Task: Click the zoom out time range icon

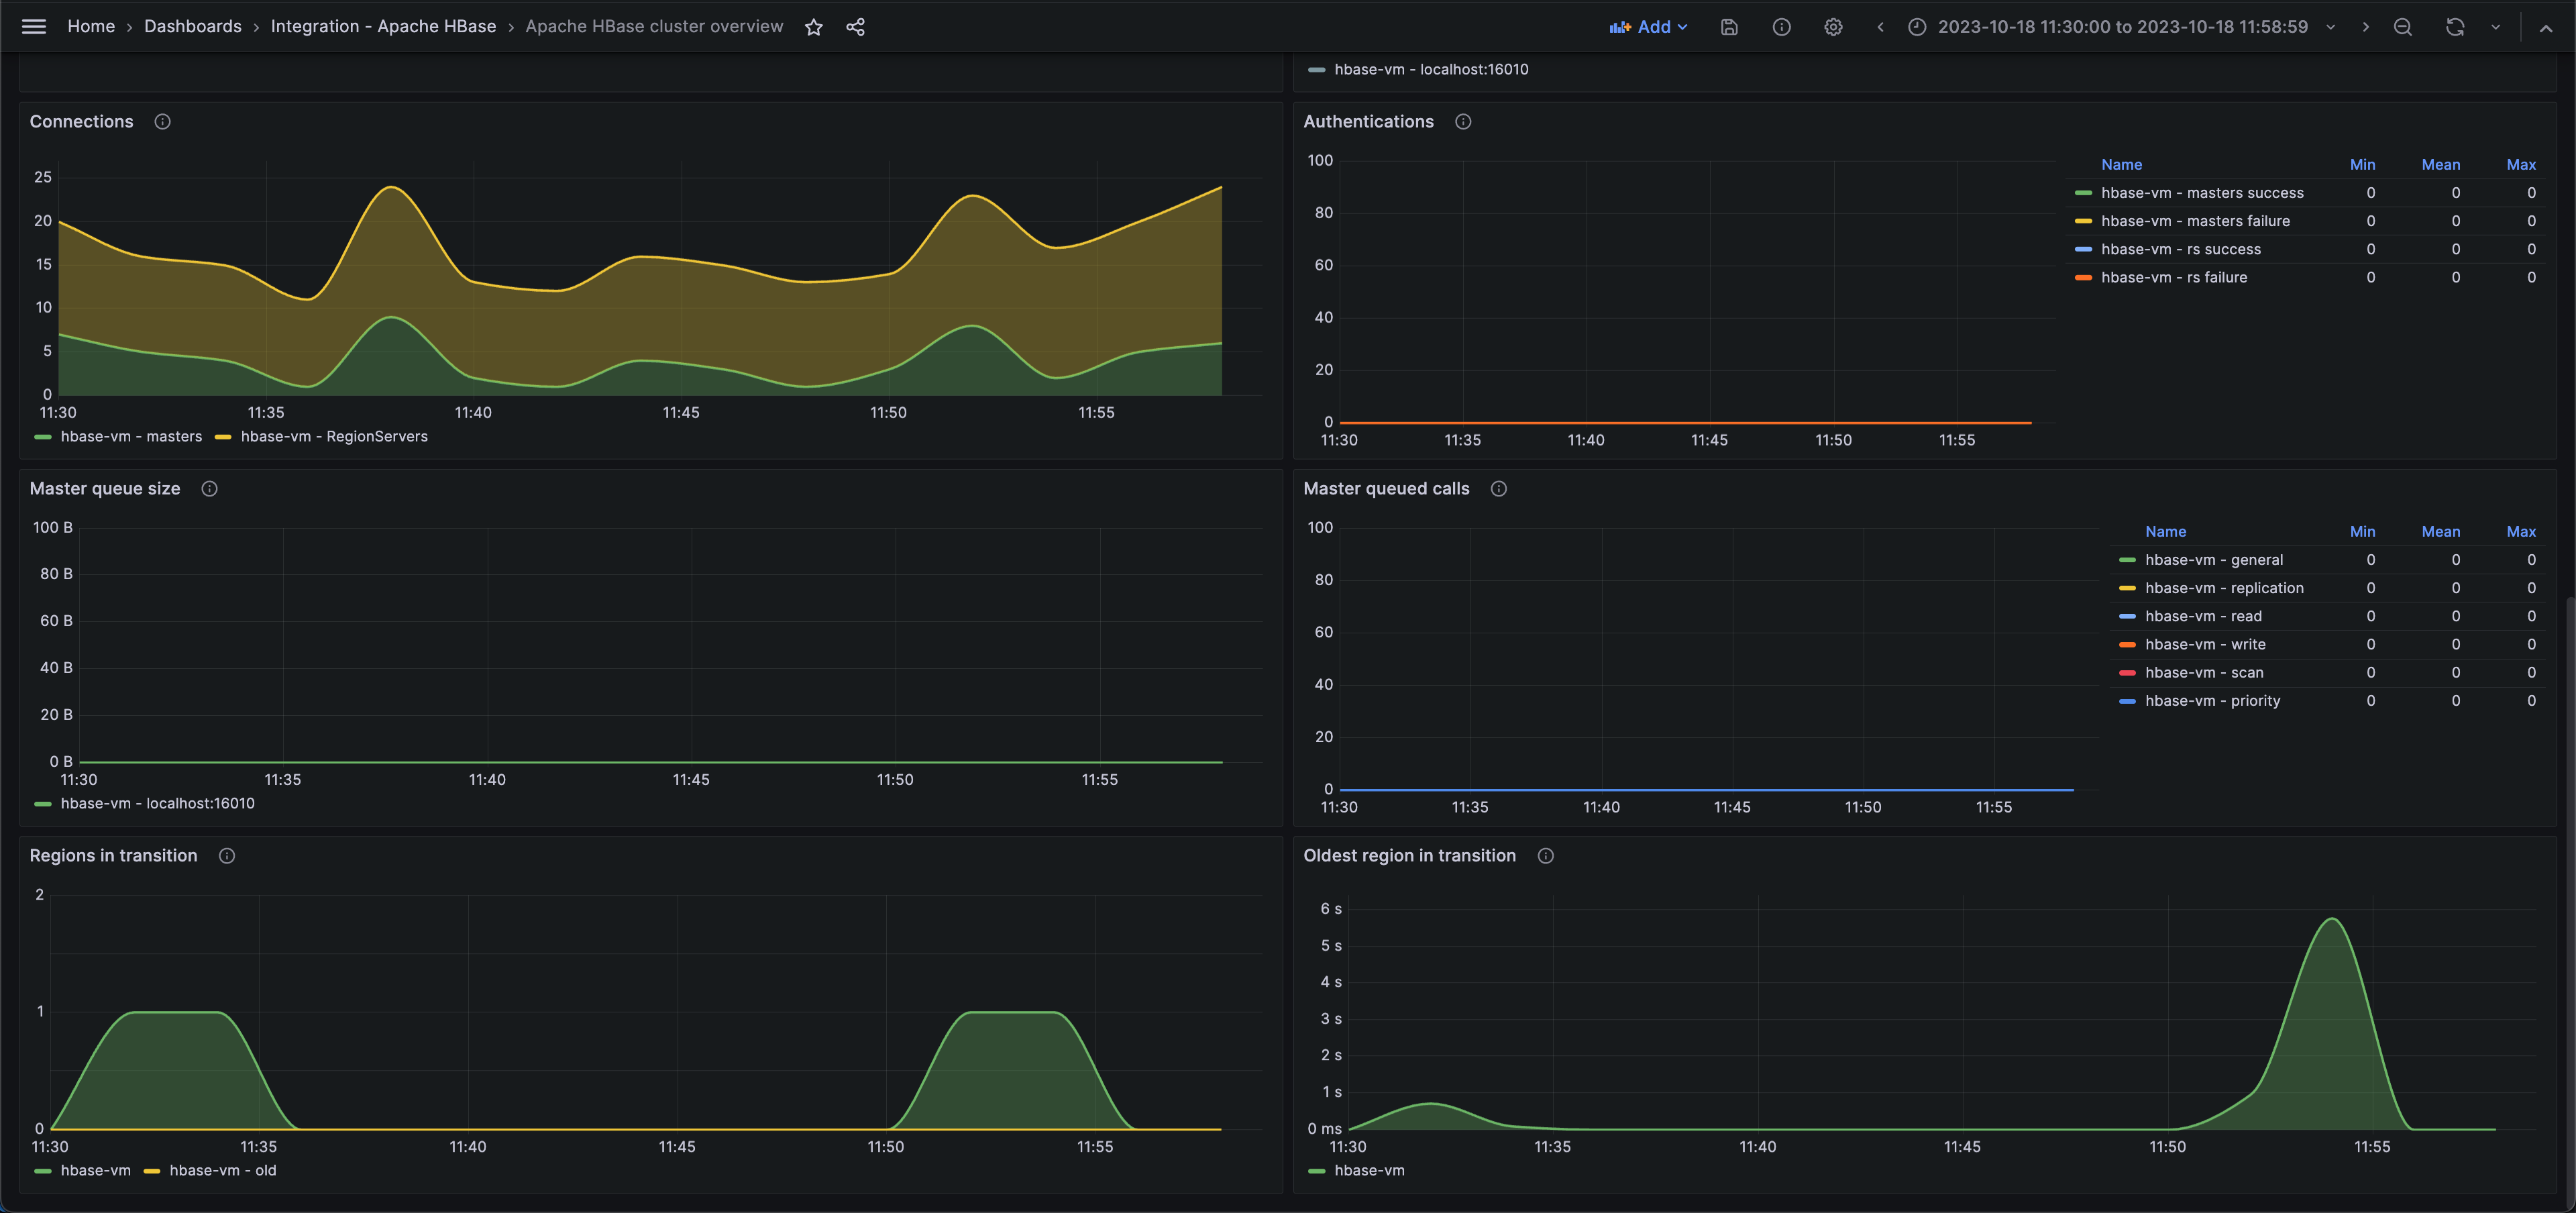Action: 2403,27
